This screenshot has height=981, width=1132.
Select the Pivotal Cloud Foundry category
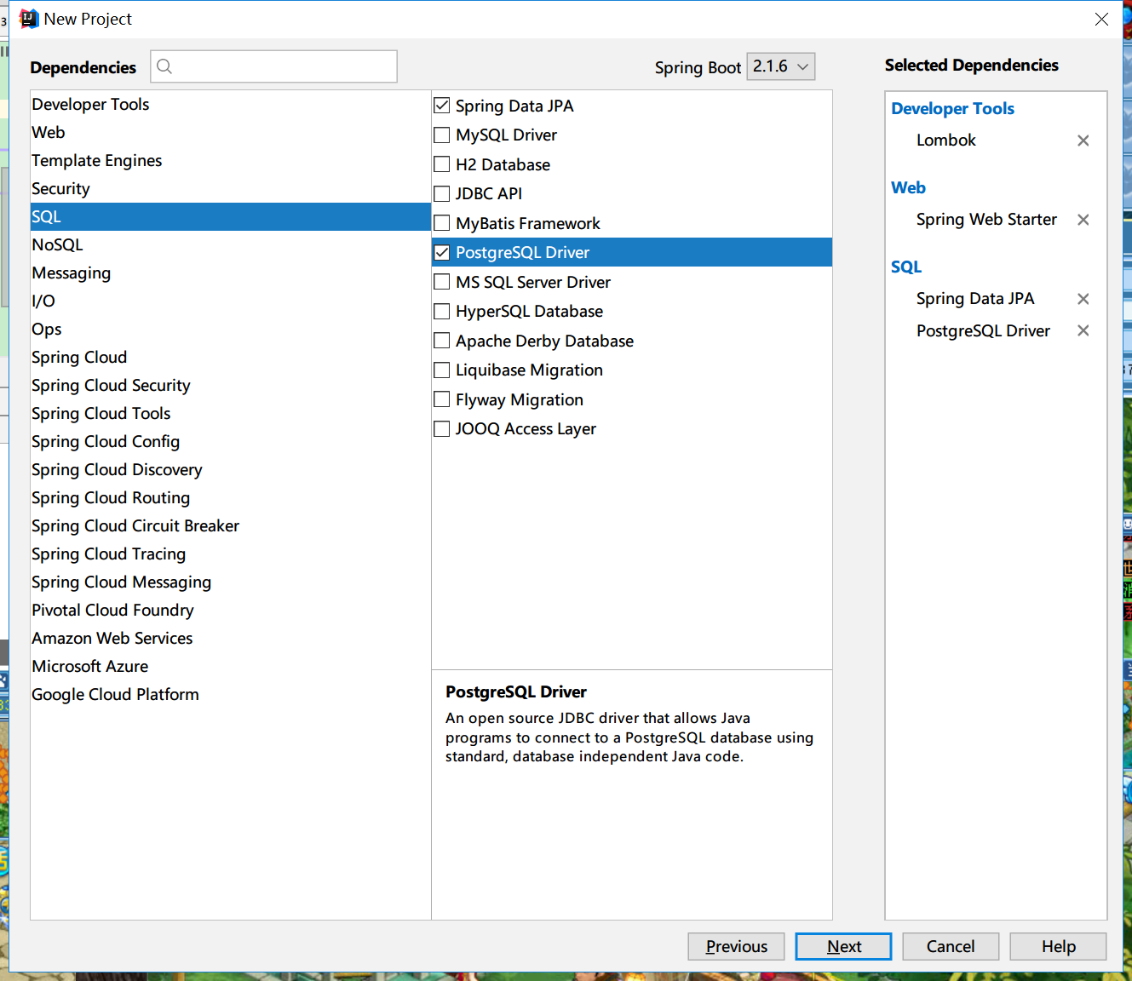point(230,610)
